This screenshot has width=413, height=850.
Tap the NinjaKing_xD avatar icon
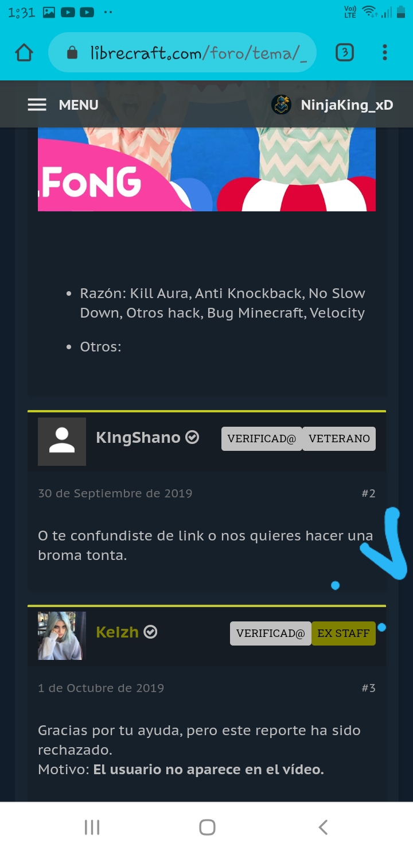281,105
